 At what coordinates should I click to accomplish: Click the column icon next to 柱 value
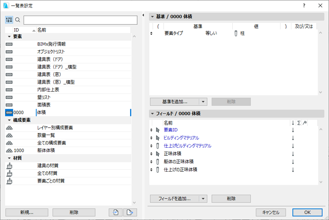(236, 33)
